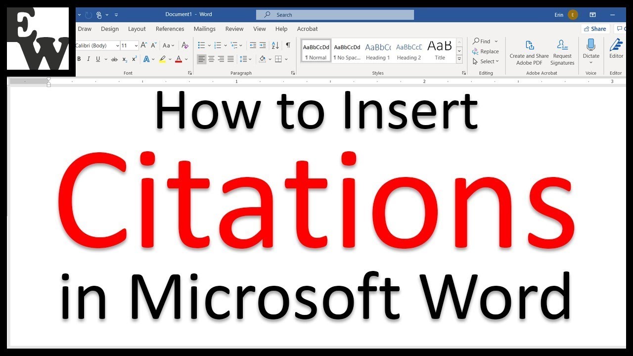
Task: Toggle Show/Hide paragraph marks
Action: click(x=288, y=45)
